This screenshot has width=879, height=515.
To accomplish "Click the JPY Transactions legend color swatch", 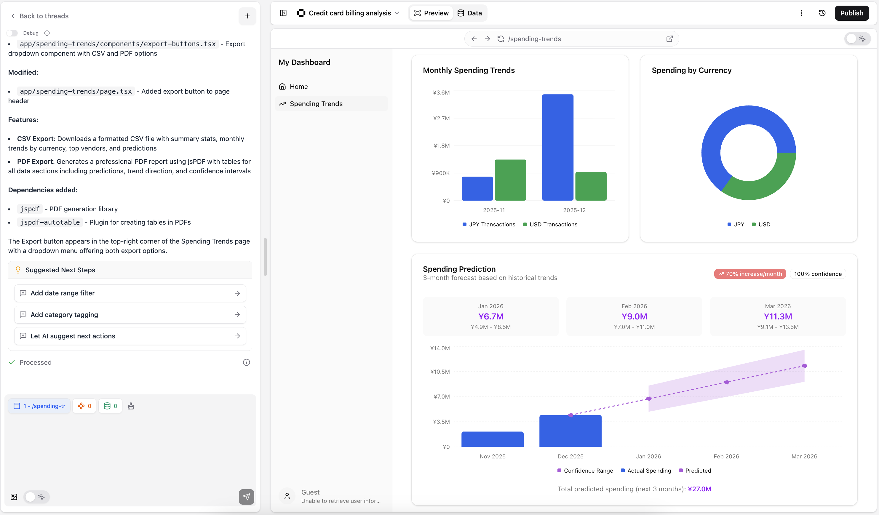I will click(x=464, y=225).
